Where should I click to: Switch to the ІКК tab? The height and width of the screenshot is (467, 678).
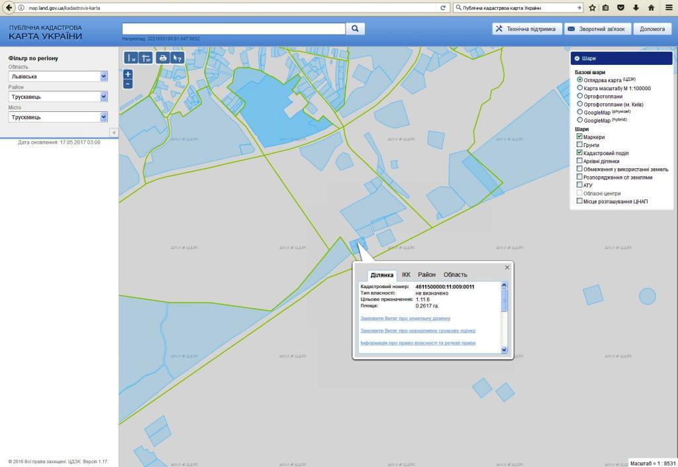[406, 274]
